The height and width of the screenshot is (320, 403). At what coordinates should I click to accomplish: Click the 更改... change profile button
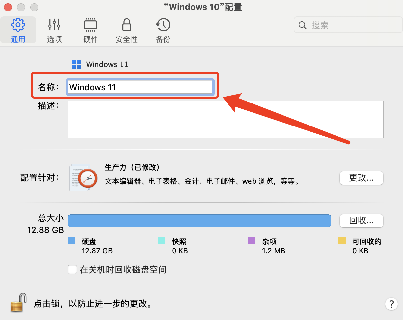pyautogui.click(x=361, y=178)
